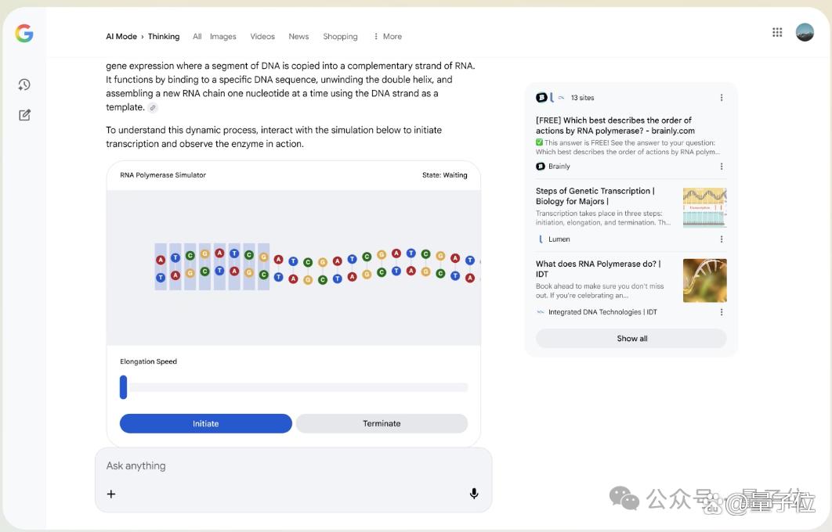Viewport: 832px width, 532px height.
Task: Click the microphone voice input icon
Action: (474, 494)
